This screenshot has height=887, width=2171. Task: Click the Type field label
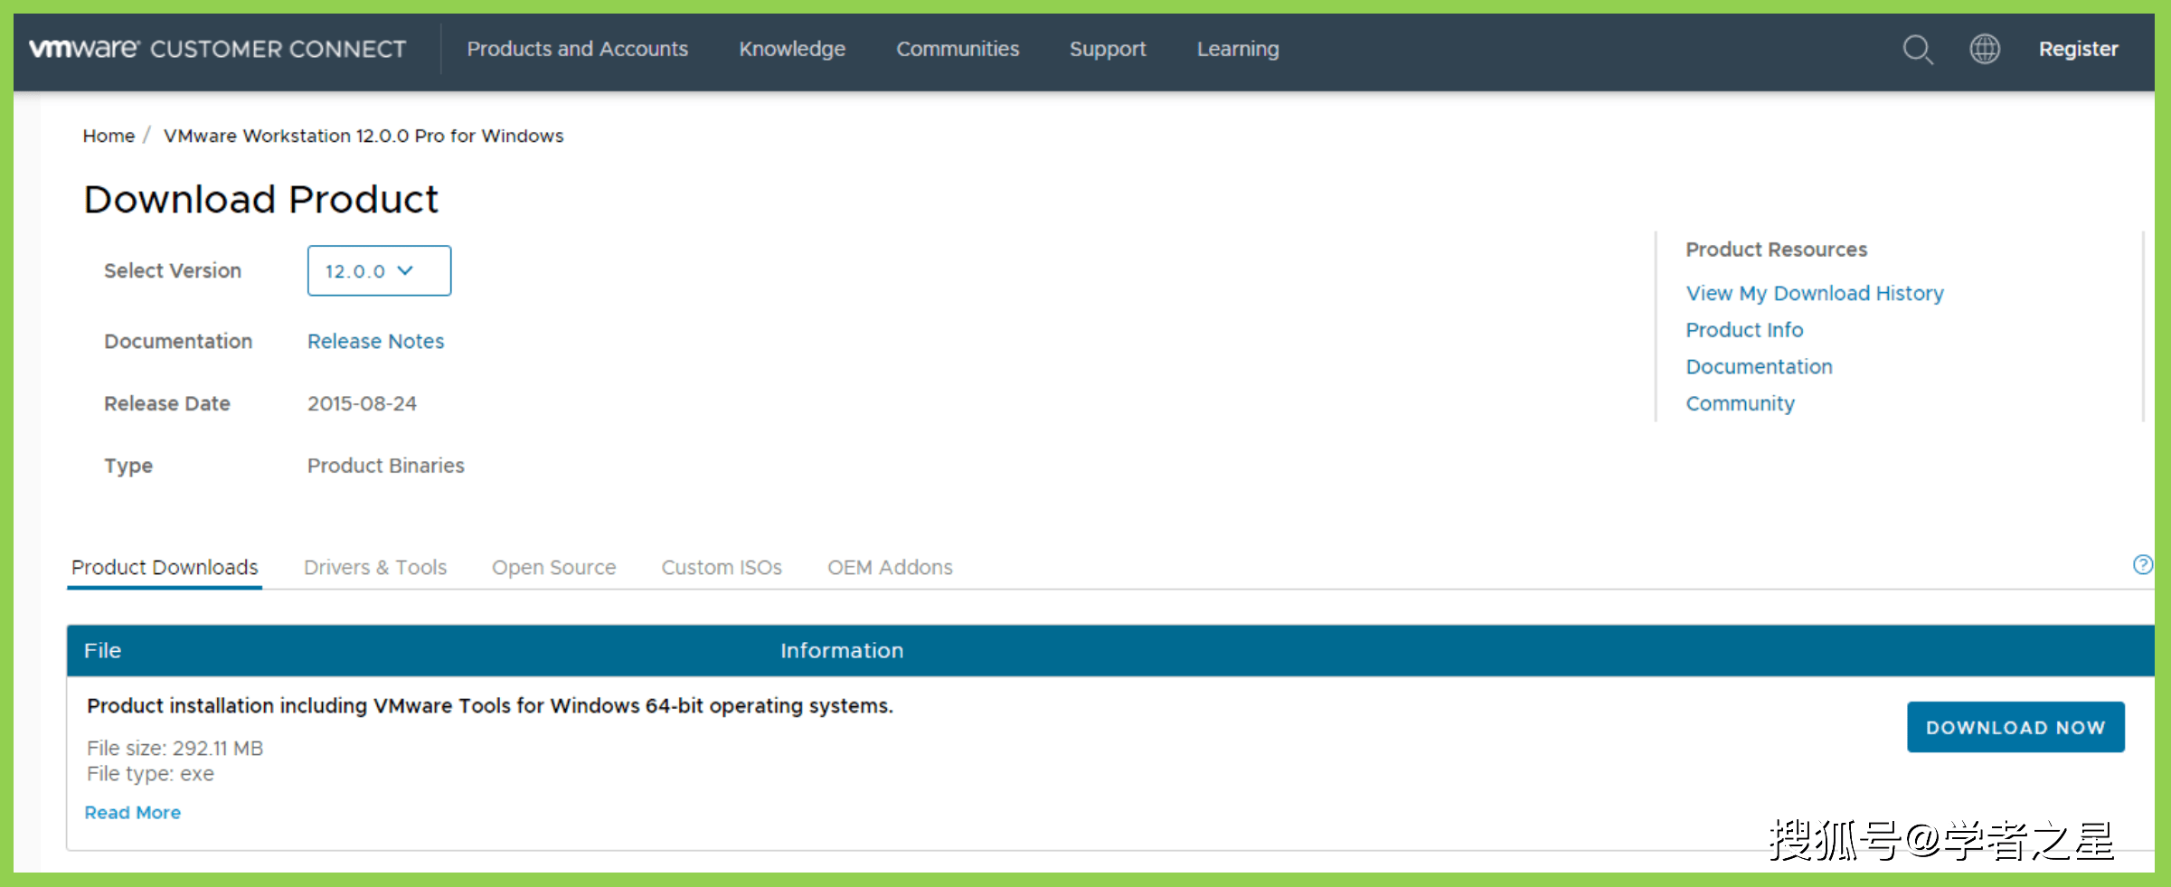pyautogui.click(x=128, y=466)
